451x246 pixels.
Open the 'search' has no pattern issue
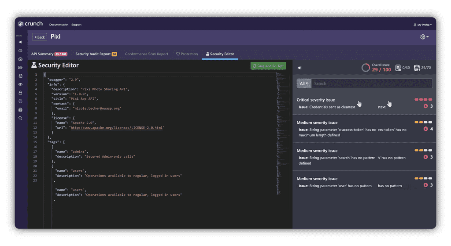364,157
